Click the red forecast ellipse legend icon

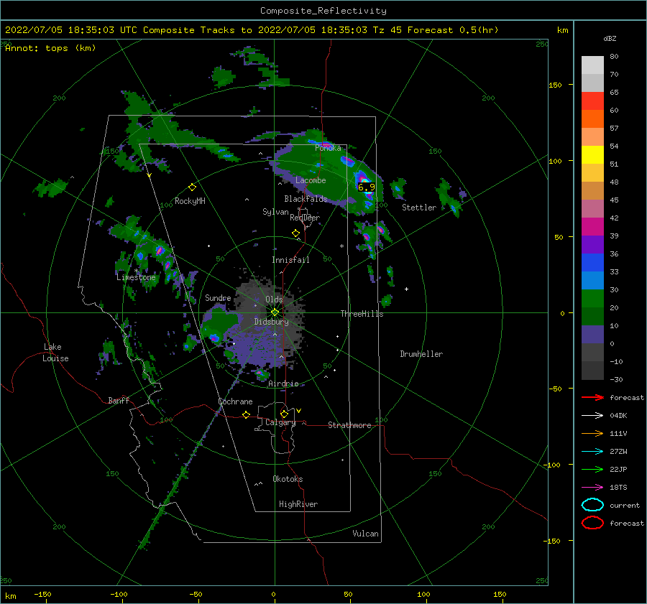pos(592,523)
